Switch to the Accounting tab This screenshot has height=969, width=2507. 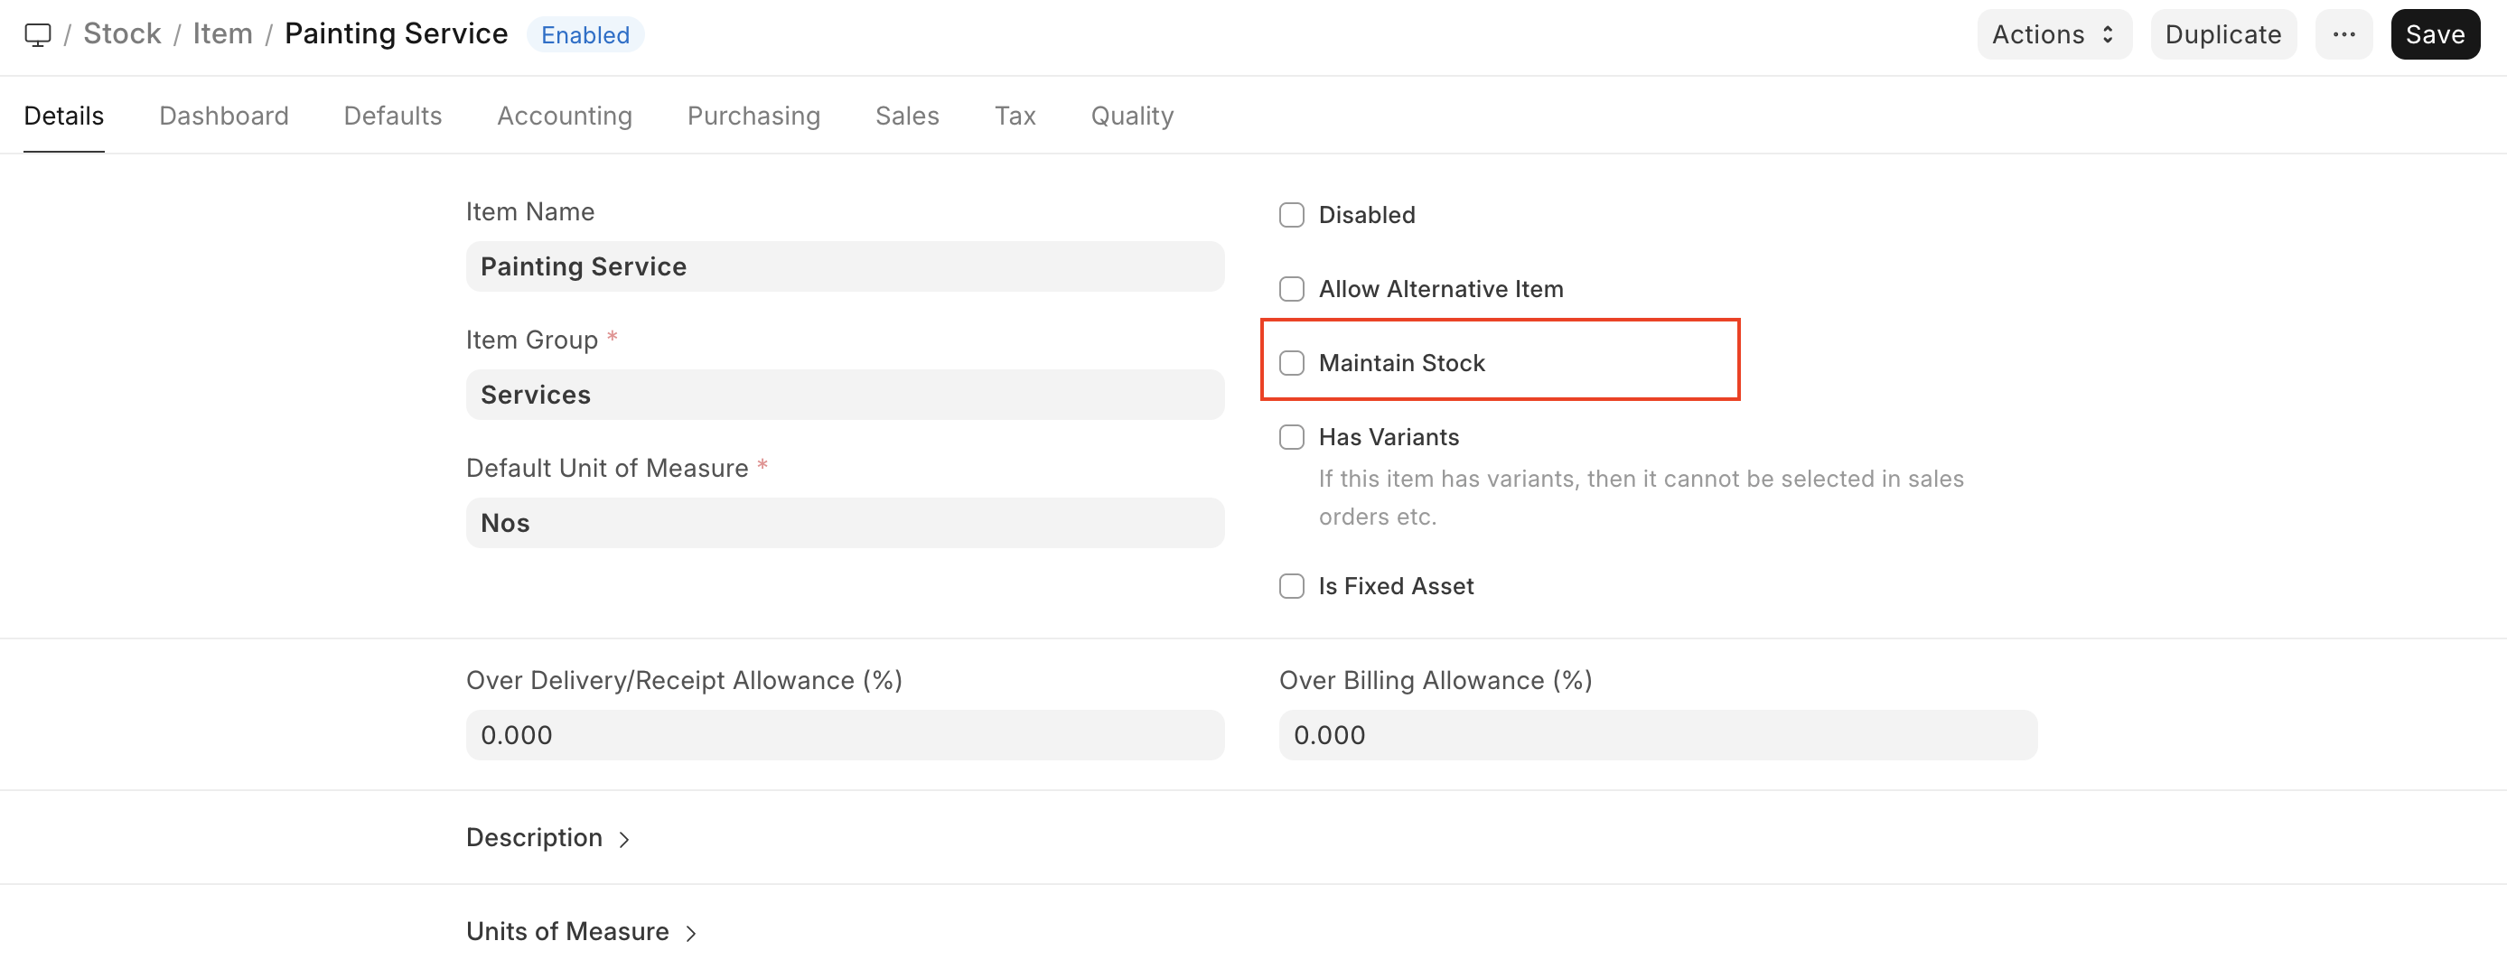click(565, 116)
